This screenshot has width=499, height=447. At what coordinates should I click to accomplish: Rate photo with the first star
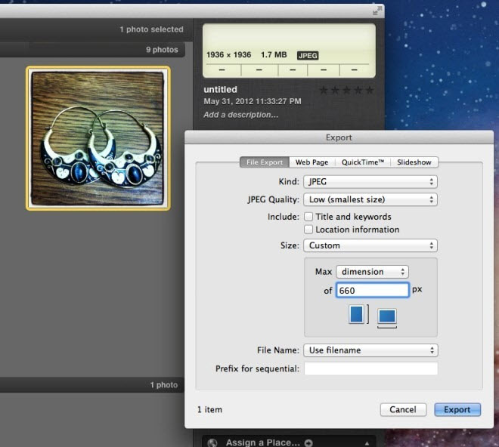pyautogui.click(x=324, y=91)
